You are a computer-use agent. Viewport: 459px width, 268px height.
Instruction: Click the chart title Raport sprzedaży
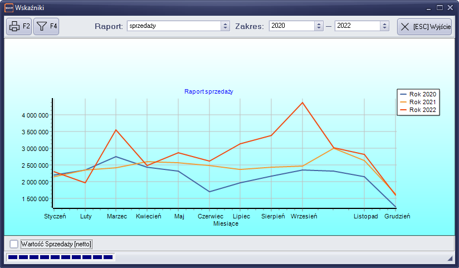click(x=208, y=91)
